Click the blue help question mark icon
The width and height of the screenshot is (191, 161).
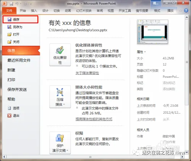pos(186,11)
